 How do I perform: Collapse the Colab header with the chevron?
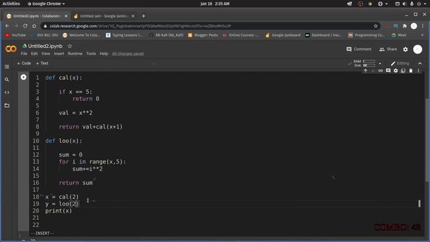420,63
